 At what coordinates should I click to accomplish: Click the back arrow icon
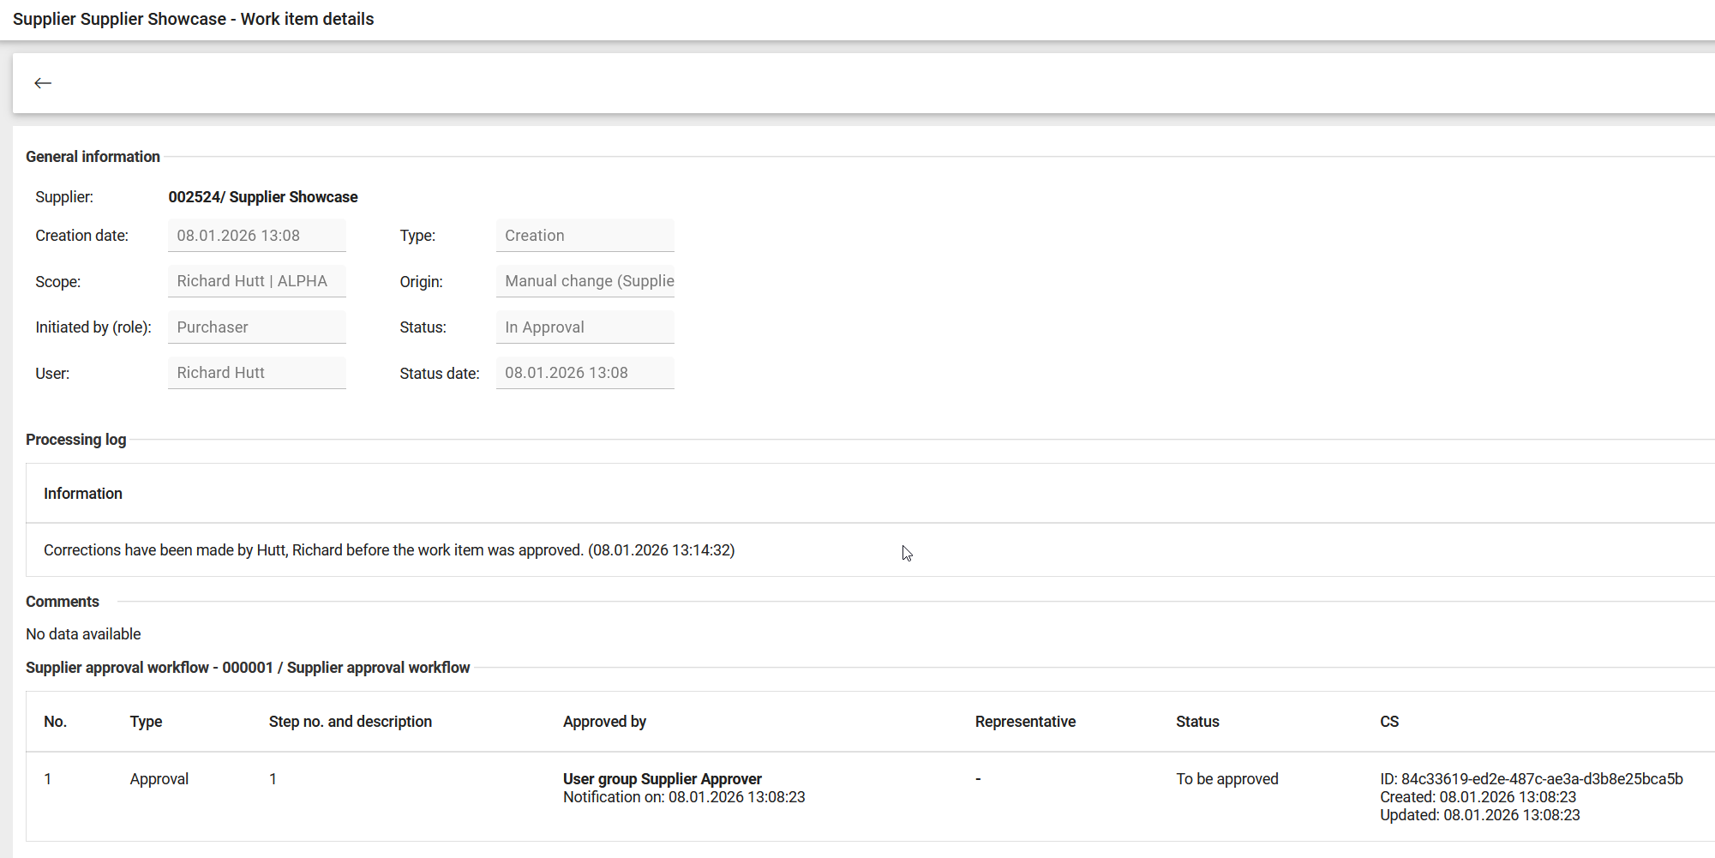tap(43, 83)
